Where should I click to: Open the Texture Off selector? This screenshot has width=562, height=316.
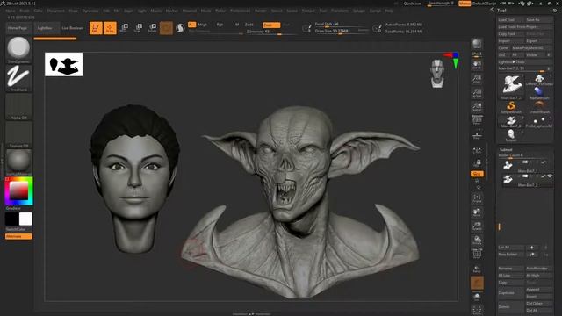18,134
